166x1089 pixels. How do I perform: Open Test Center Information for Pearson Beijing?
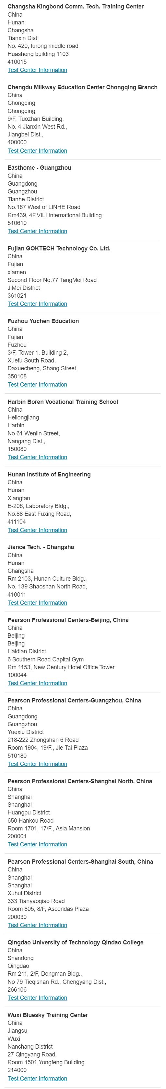click(38, 683)
